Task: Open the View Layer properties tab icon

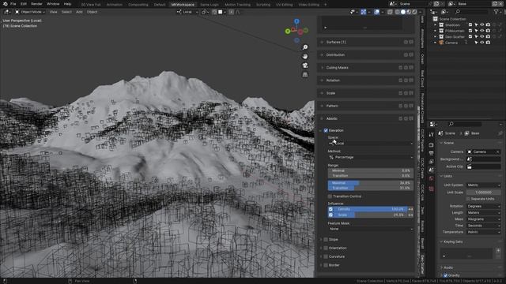Action: pos(432,162)
